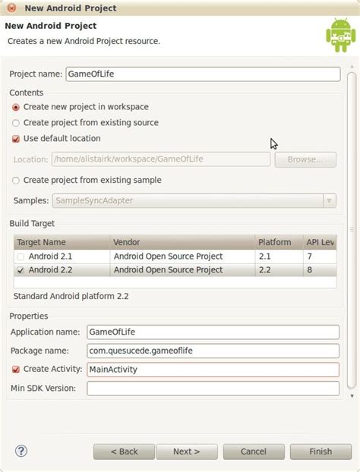Check the Android 2.1 build target
The image size is (360, 472).
point(21,256)
